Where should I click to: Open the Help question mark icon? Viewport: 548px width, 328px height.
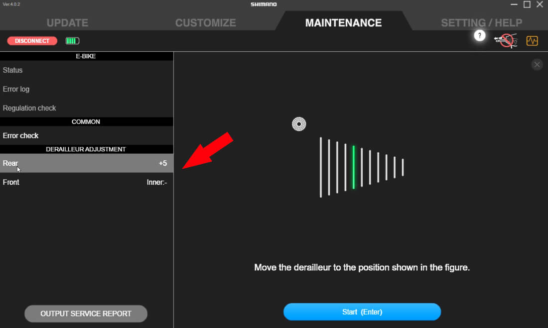pos(479,35)
